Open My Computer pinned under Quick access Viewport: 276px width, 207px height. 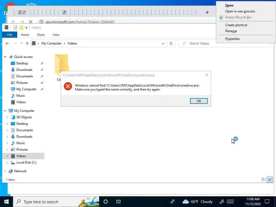pyautogui.click(x=26, y=89)
